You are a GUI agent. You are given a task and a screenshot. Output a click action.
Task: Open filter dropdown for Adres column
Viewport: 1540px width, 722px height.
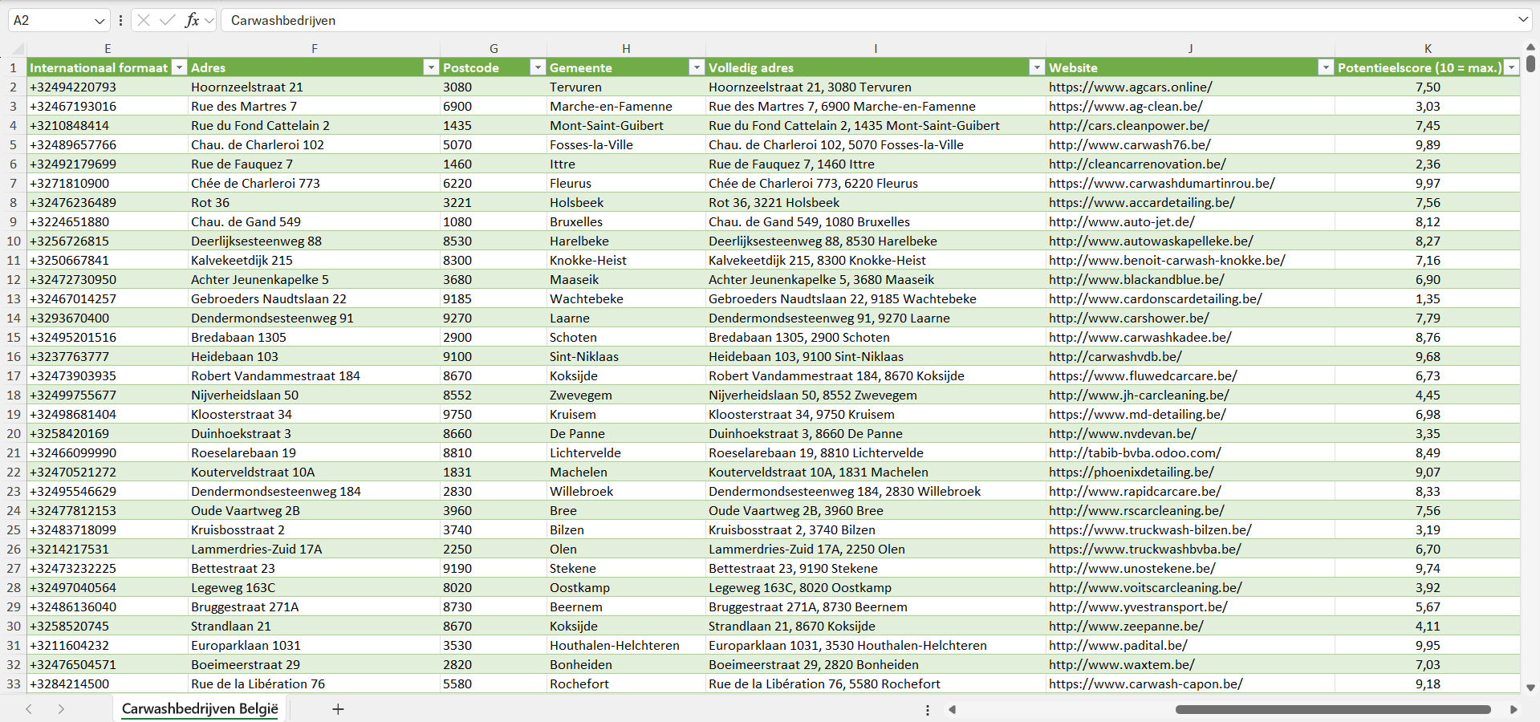(431, 67)
